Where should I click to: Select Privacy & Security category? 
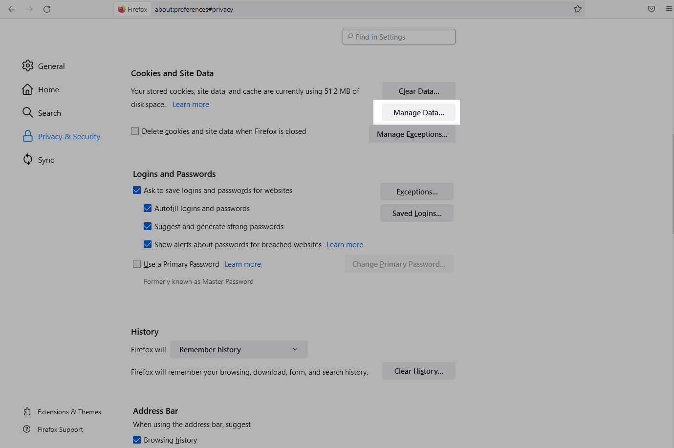(69, 136)
